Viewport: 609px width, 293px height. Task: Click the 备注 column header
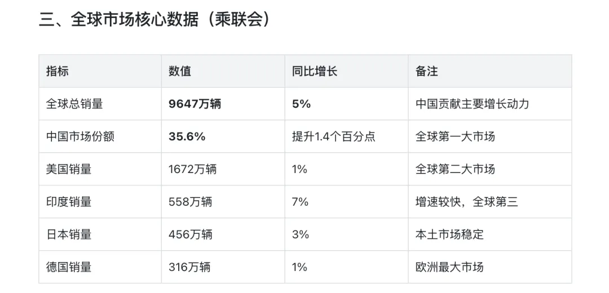[x=427, y=71]
